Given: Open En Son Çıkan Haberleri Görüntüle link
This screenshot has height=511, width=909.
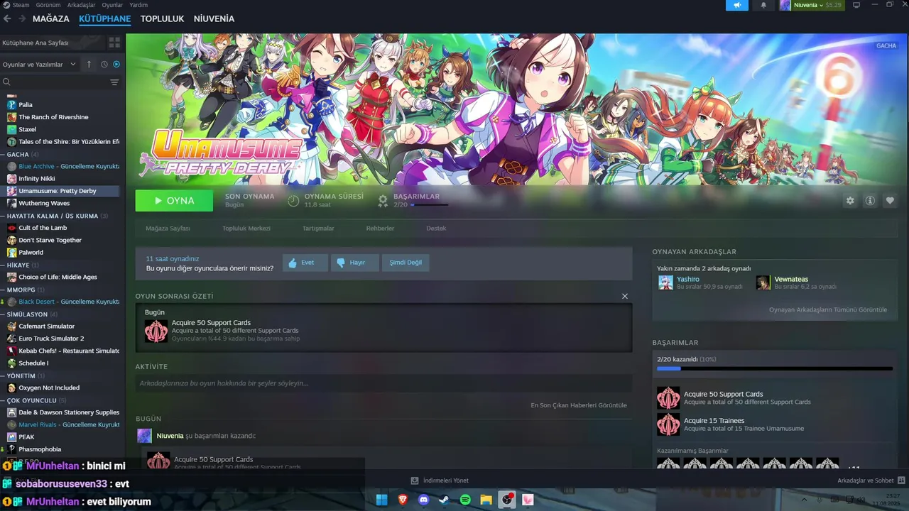Looking at the screenshot, I should [579, 405].
